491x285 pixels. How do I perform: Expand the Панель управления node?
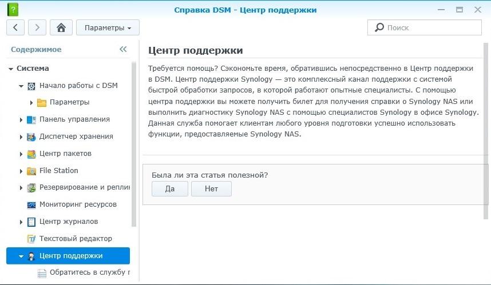click(x=21, y=120)
